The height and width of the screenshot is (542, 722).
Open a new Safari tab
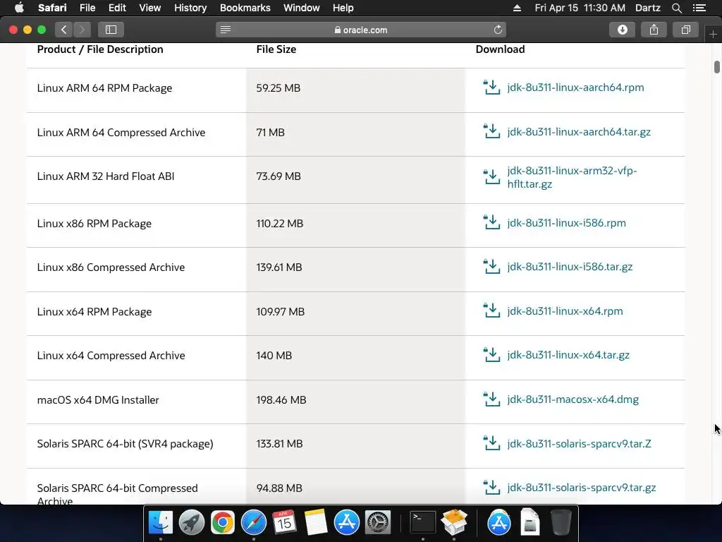click(x=713, y=34)
